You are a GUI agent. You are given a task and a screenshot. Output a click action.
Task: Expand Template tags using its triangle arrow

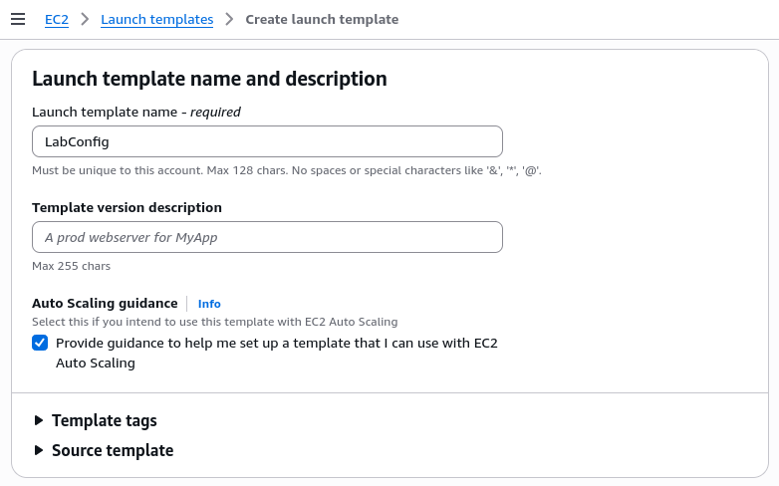click(39, 421)
